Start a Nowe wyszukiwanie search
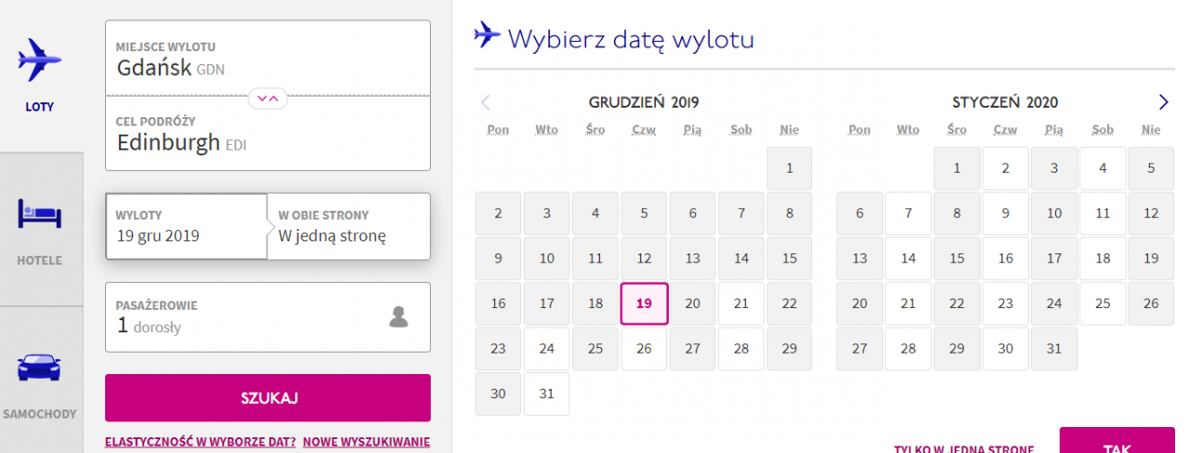The image size is (1189, 453). point(366,442)
